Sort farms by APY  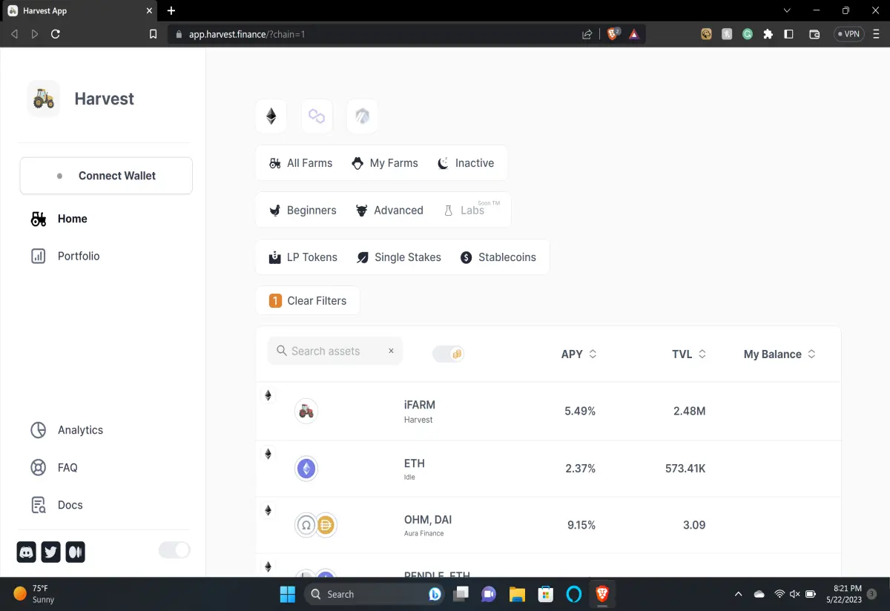pyautogui.click(x=578, y=354)
